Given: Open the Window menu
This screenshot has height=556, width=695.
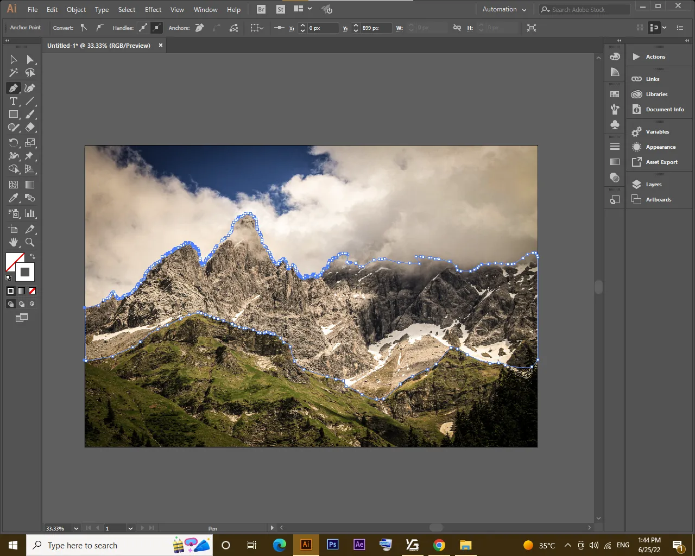Looking at the screenshot, I should coord(206,10).
